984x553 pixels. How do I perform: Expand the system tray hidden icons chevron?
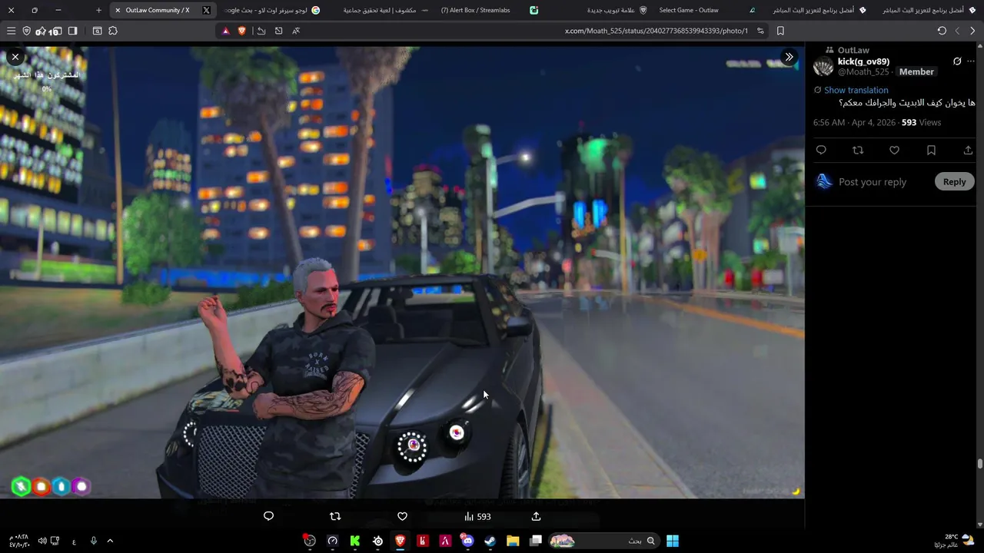[110, 541]
